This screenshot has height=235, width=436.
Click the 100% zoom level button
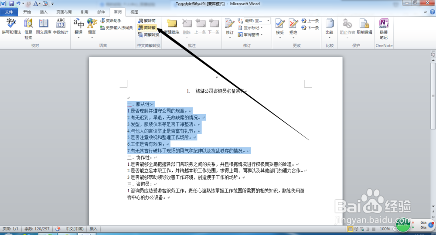coord(385,229)
